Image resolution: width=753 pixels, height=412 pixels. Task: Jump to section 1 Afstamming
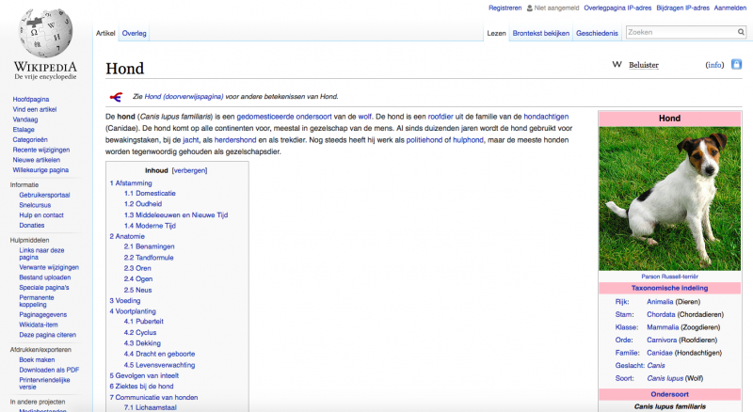point(131,183)
